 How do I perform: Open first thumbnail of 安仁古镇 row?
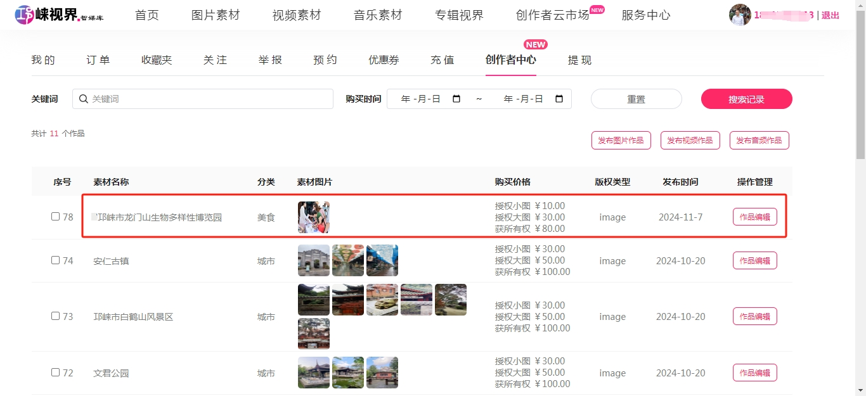(x=314, y=260)
